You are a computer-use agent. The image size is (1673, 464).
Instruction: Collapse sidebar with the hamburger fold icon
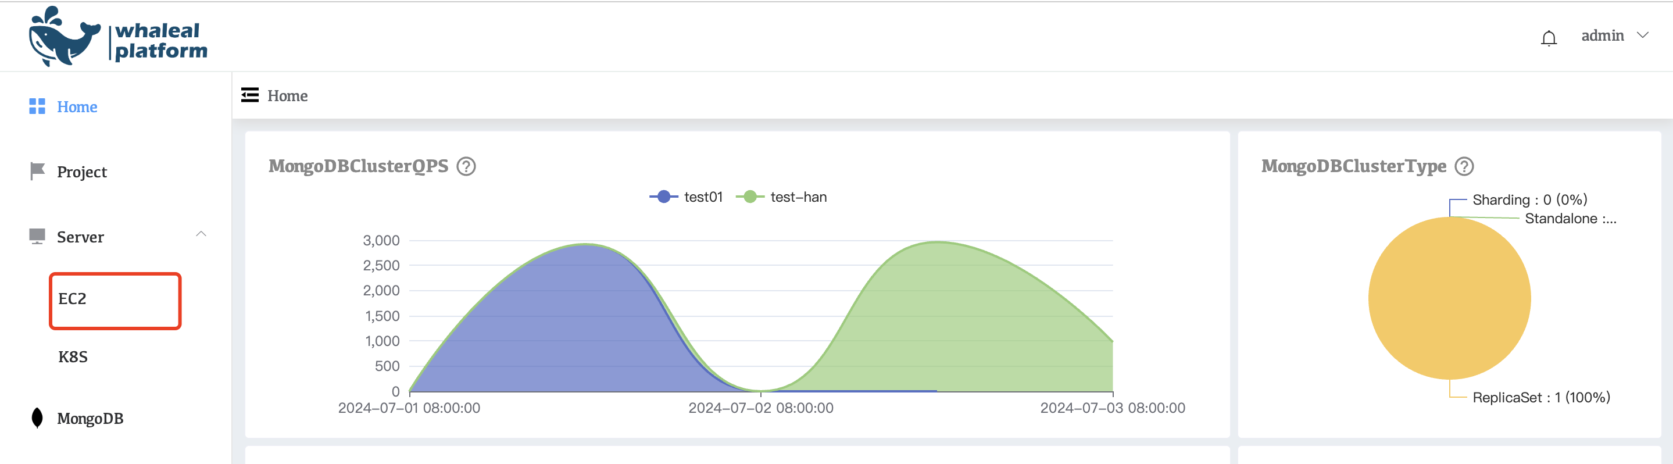(x=249, y=95)
